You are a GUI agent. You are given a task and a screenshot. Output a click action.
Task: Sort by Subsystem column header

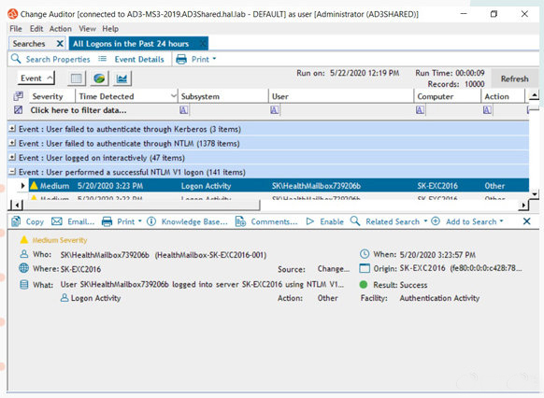click(x=200, y=96)
